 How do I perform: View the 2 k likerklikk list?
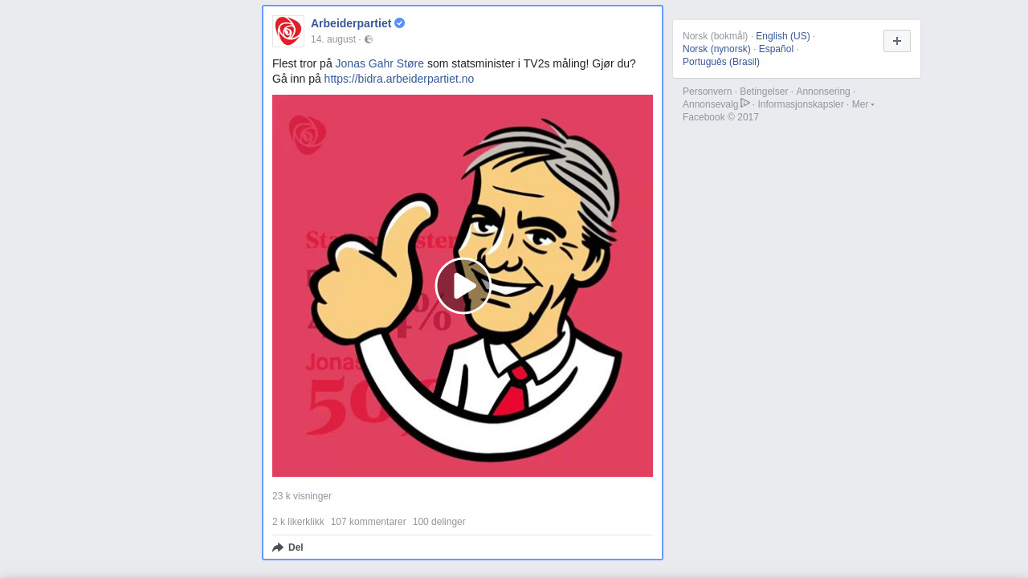[298, 522]
